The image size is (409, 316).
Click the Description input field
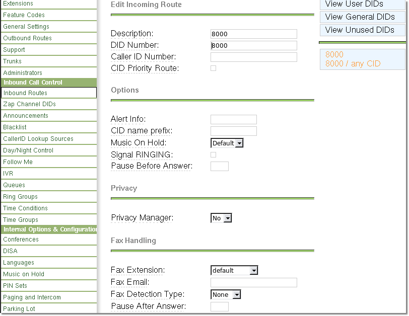click(254, 34)
